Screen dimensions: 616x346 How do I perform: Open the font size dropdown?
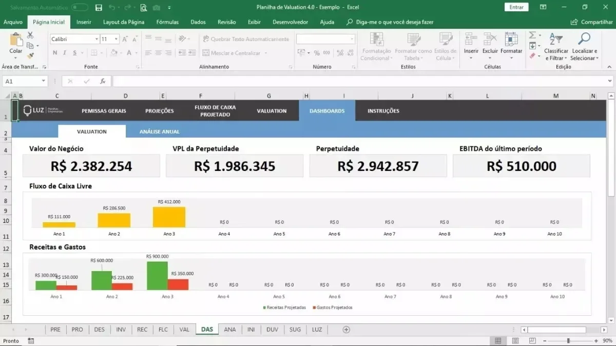coord(117,39)
